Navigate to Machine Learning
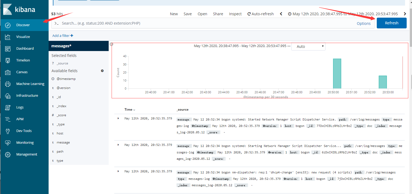This screenshot has width=412, height=194. (24, 84)
